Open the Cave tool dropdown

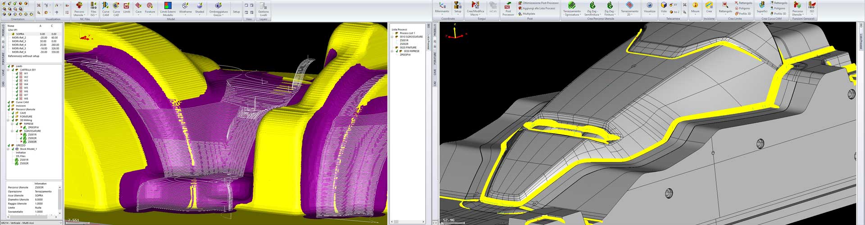point(138,9)
